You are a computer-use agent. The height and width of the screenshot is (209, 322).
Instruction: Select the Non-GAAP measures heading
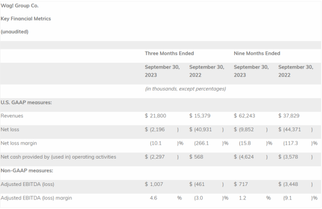[x=27, y=170]
